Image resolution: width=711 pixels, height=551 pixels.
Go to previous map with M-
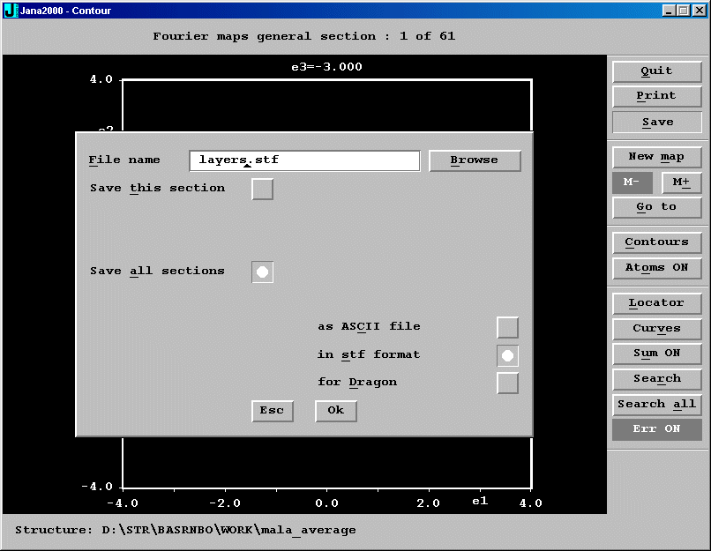(x=632, y=182)
